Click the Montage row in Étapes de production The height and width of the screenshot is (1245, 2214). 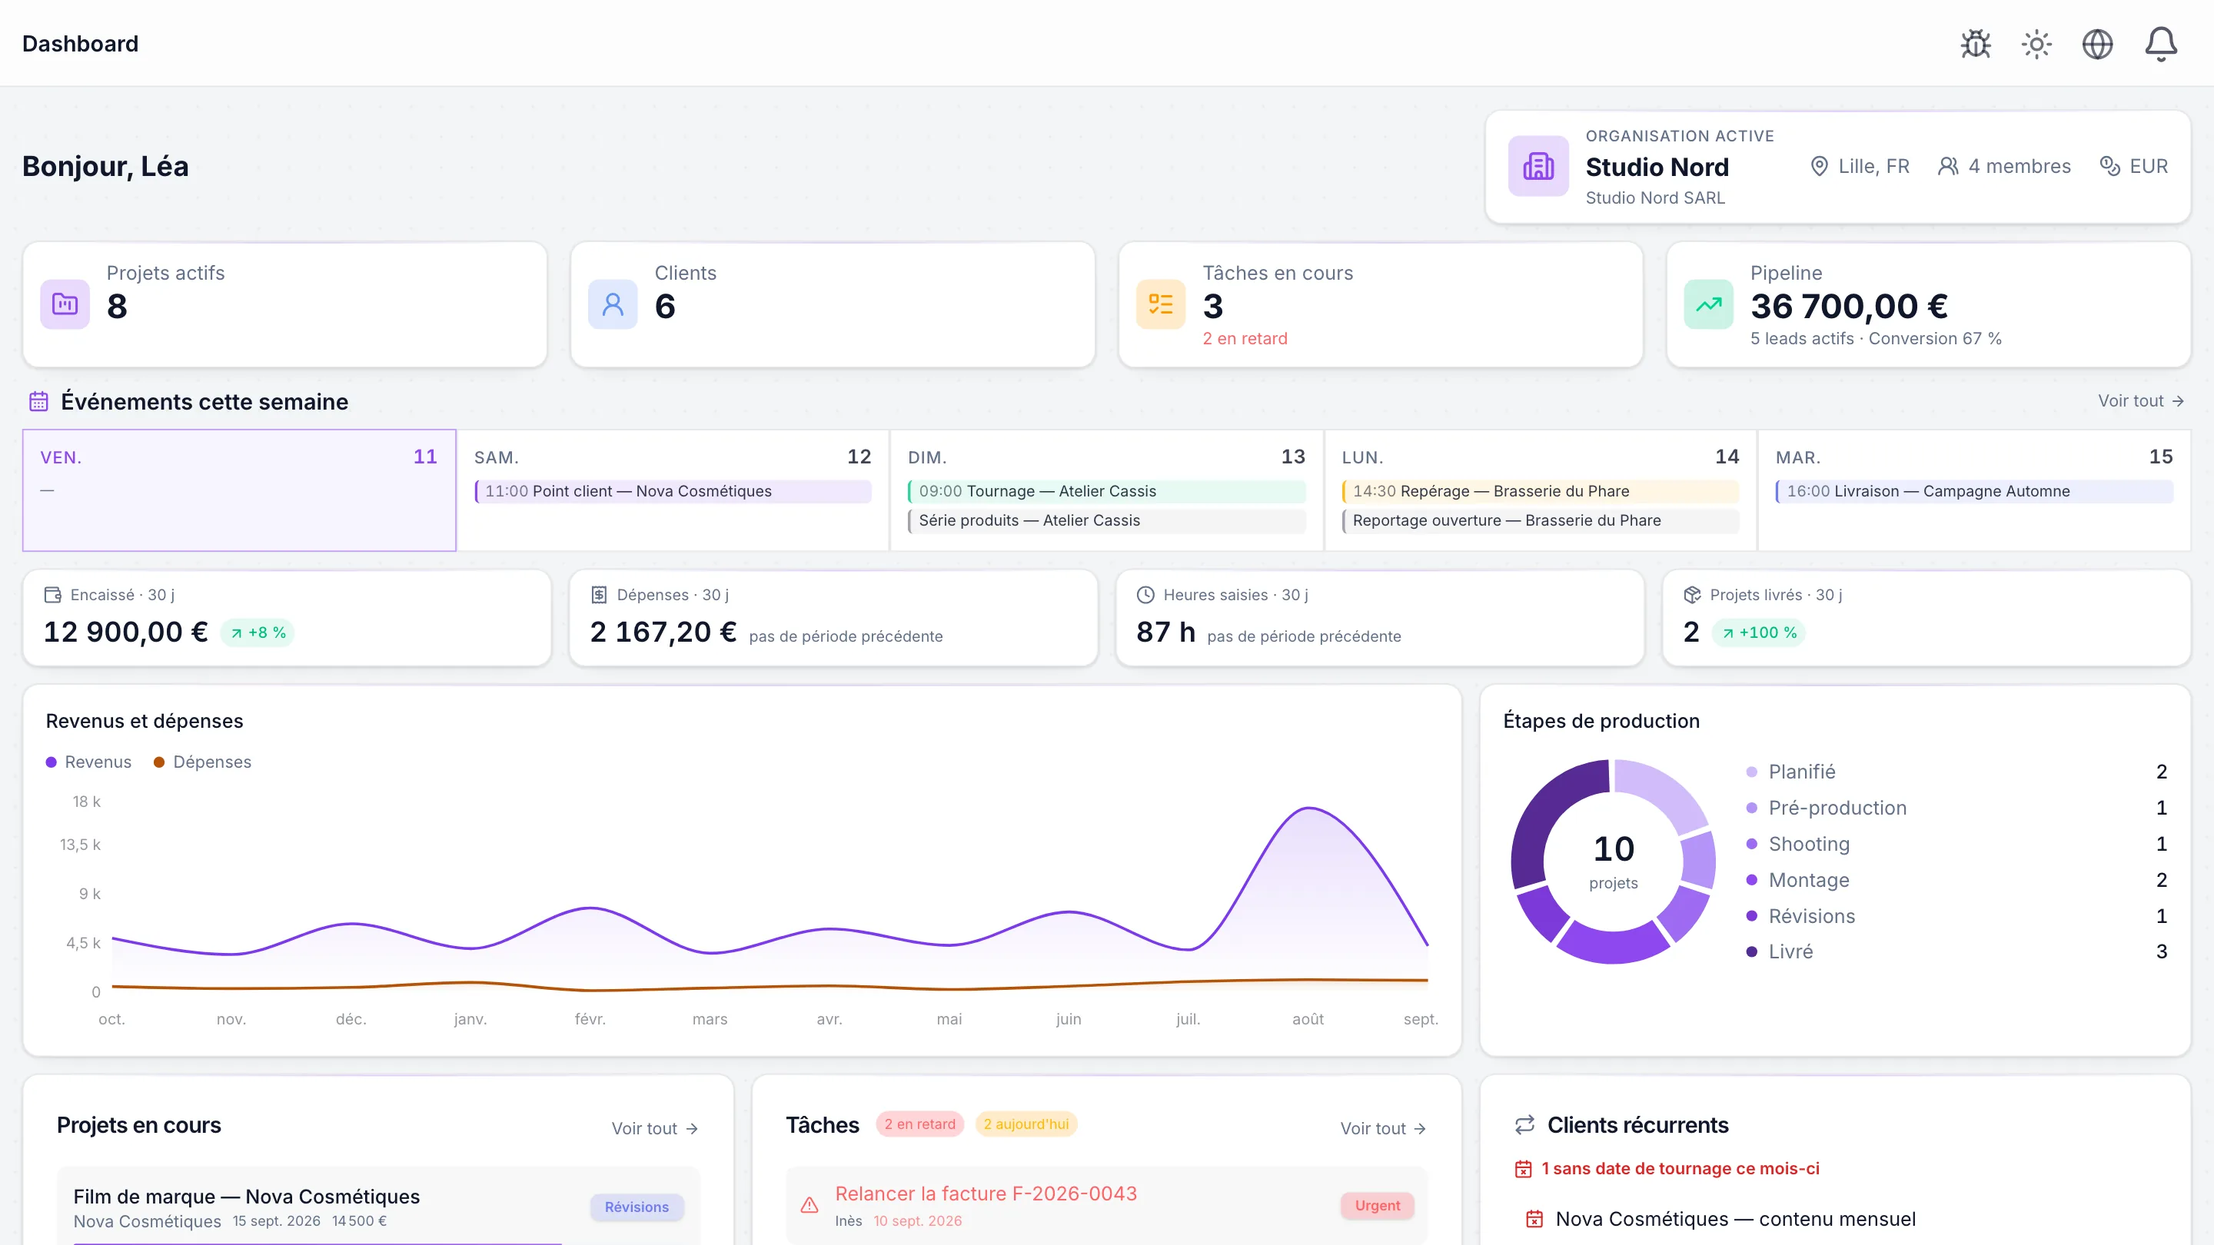click(1956, 880)
